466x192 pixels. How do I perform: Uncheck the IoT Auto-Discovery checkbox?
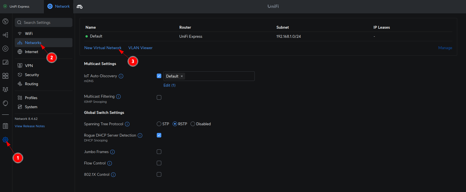pos(159,76)
